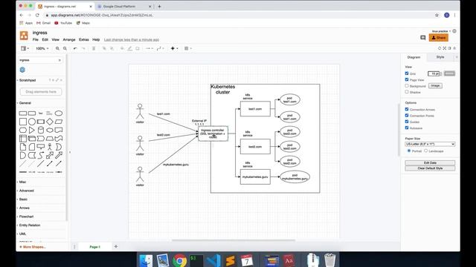
Task: Open the Edit menu
Action: pyautogui.click(x=45, y=39)
